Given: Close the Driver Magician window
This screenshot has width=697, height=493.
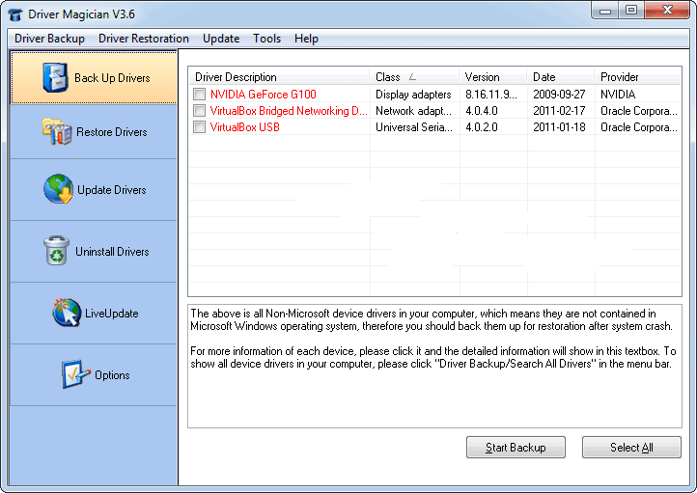Looking at the screenshot, I should 667,11.
